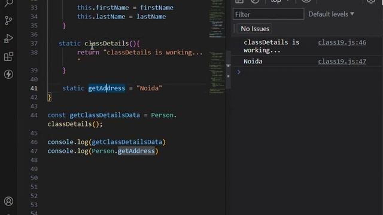This screenshot has width=383, height=215.
Task: Place cursor on 'this.lastName' on line 34
Action: click(101, 17)
